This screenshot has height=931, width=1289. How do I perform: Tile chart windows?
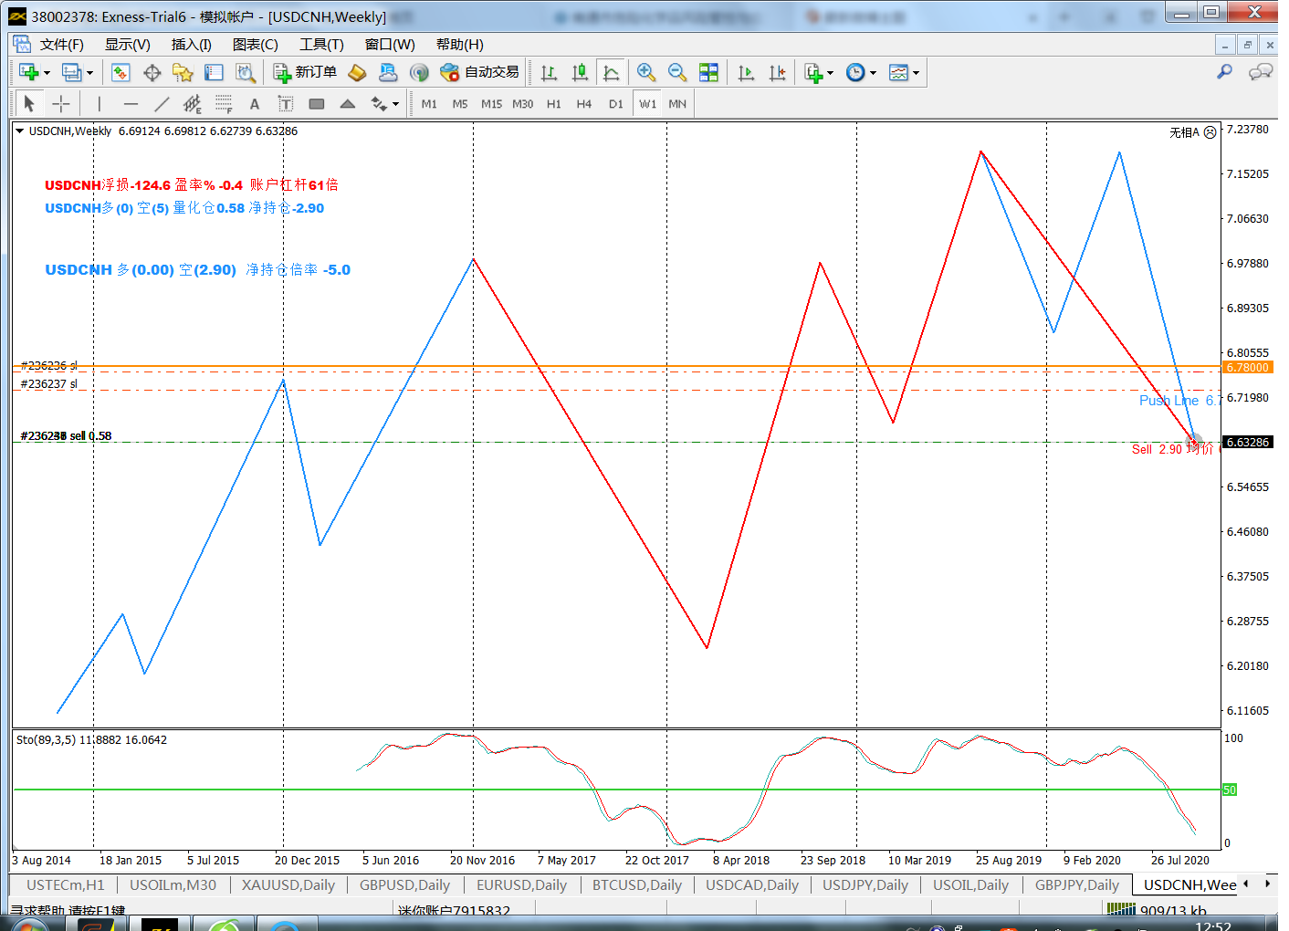(x=708, y=73)
